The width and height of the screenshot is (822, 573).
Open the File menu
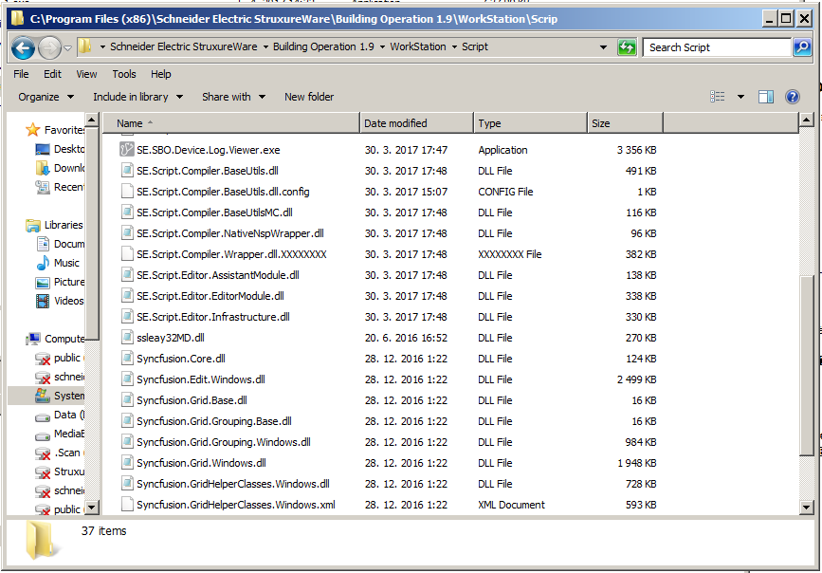click(21, 74)
